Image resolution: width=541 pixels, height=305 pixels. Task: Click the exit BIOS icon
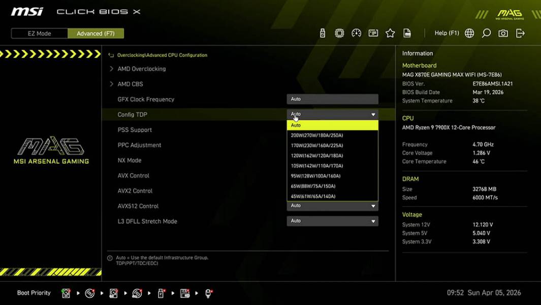[x=519, y=33]
